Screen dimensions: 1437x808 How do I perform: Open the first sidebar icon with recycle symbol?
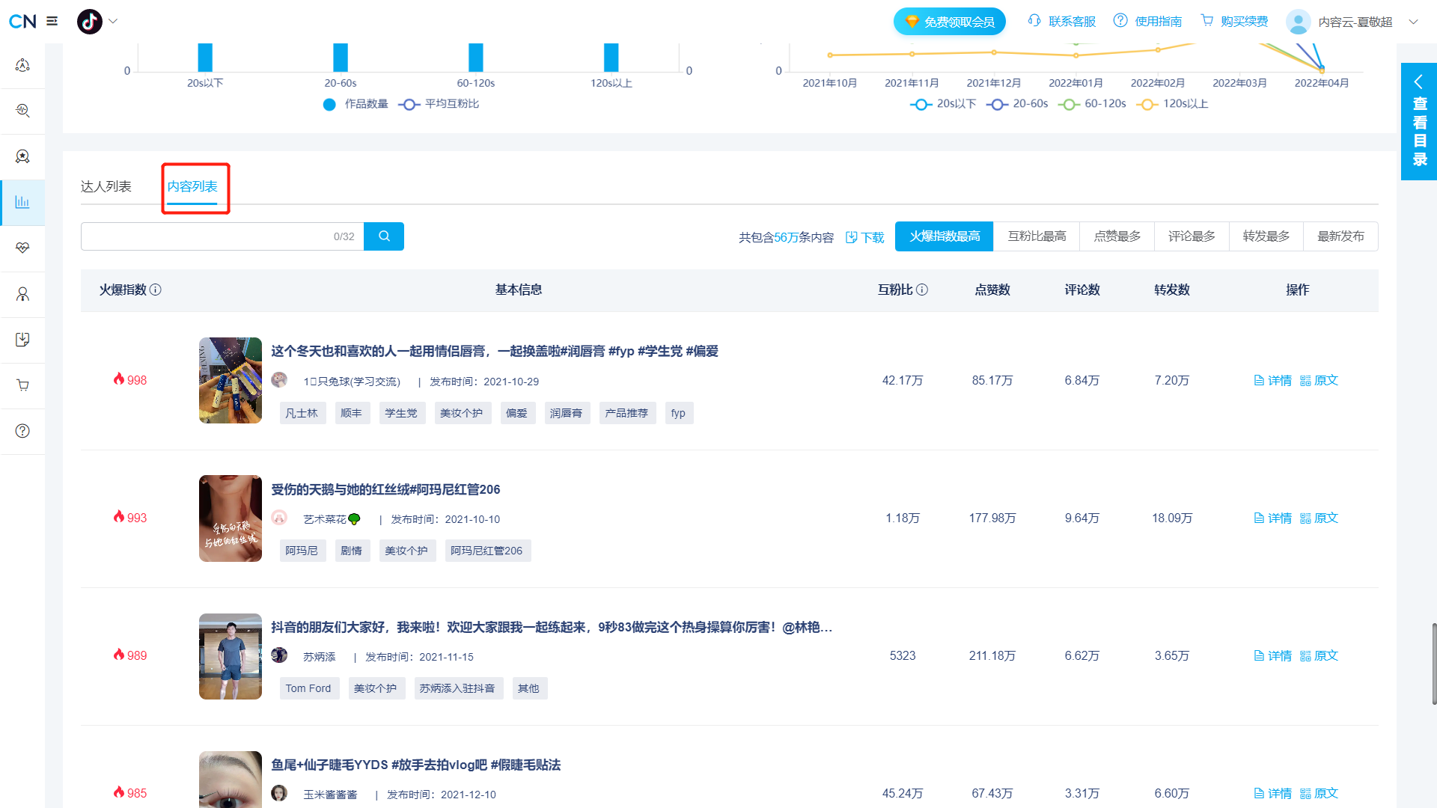click(22, 65)
